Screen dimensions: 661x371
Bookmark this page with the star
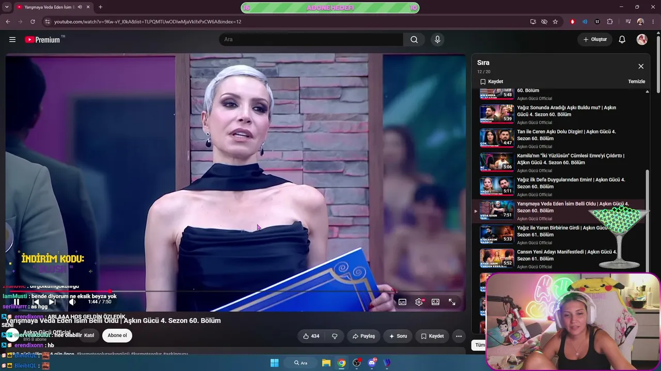coord(555,22)
